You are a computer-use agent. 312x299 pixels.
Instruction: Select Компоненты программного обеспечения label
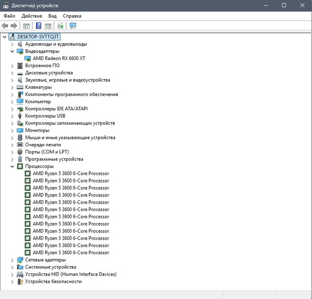tap(71, 94)
